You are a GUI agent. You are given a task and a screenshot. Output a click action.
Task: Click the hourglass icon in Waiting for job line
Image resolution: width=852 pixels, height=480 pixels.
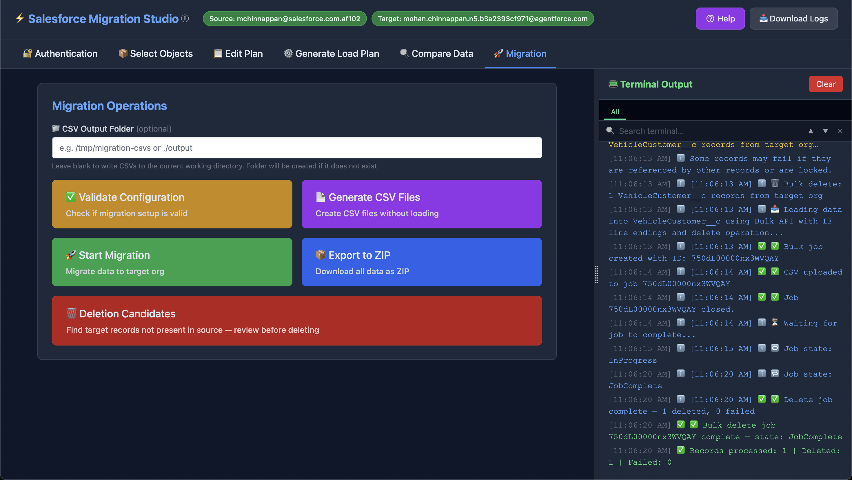(775, 322)
